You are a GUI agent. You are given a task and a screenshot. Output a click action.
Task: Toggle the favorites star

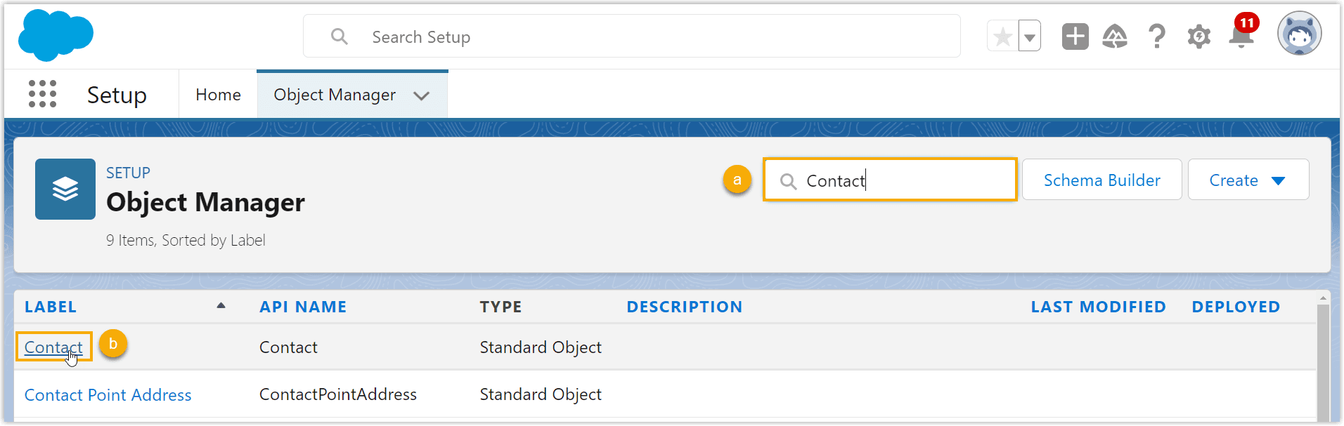pos(1002,35)
